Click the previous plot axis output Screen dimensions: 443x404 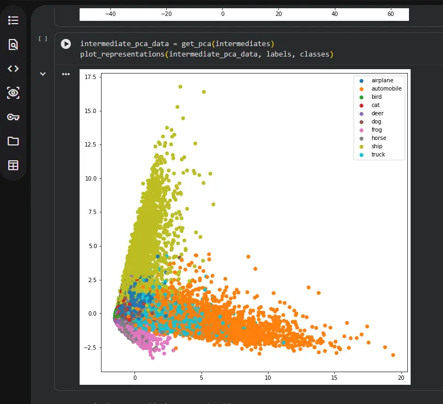click(x=244, y=14)
